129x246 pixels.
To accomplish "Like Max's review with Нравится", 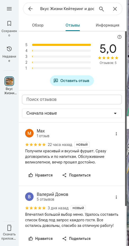I will point(40,175).
